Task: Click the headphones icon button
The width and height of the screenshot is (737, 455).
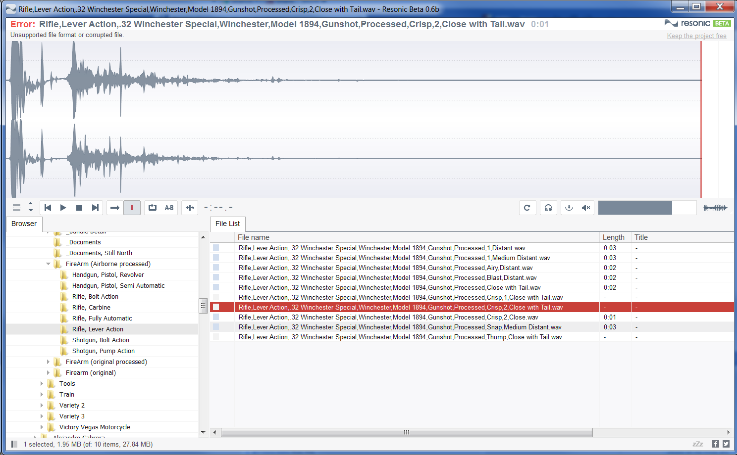Action: 548,208
